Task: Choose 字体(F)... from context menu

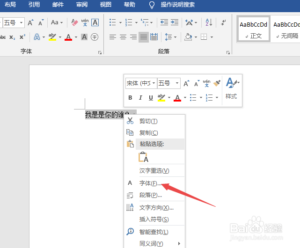Action: pyautogui.click(x=154, y=183)
